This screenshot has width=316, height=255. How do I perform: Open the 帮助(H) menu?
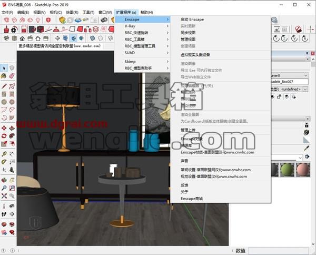pos(146,12)
